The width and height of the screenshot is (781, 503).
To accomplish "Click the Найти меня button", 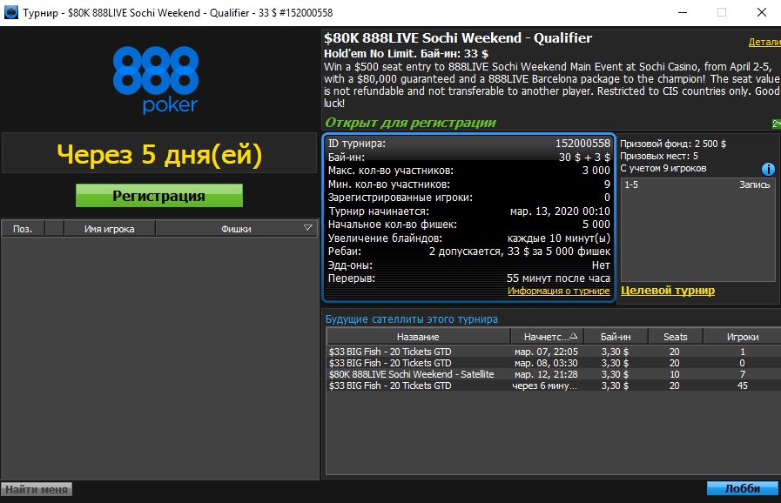I will tap(37, 490).
